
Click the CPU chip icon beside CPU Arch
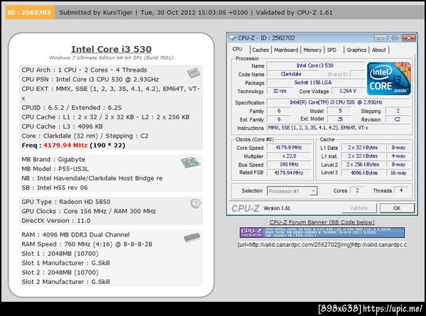[194, 72]
